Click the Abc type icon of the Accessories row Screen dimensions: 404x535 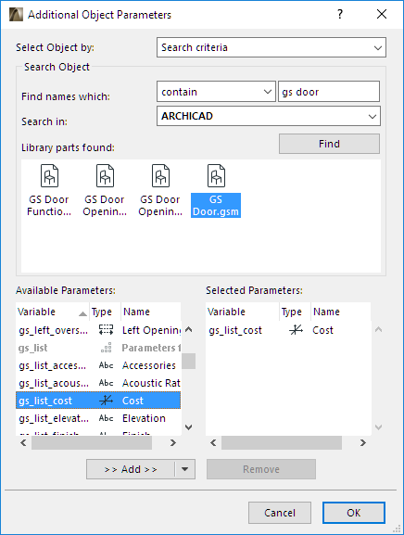click(106, 365)
